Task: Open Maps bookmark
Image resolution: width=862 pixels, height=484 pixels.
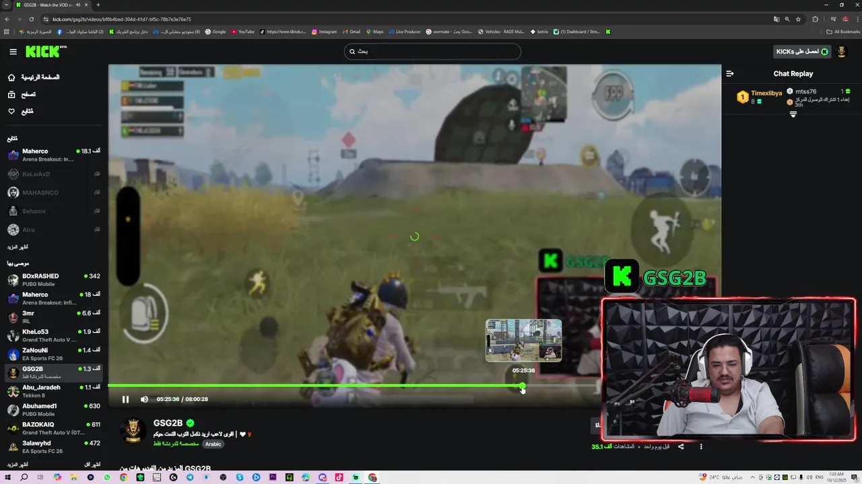Action: 374,32
